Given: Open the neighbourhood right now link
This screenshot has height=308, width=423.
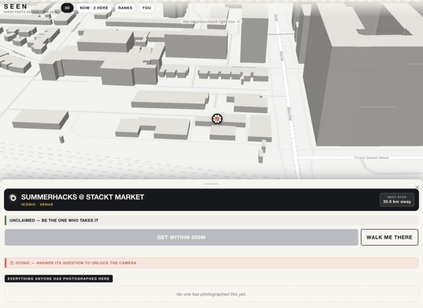Looking at the screenshot, I should [x=211, y=22].
